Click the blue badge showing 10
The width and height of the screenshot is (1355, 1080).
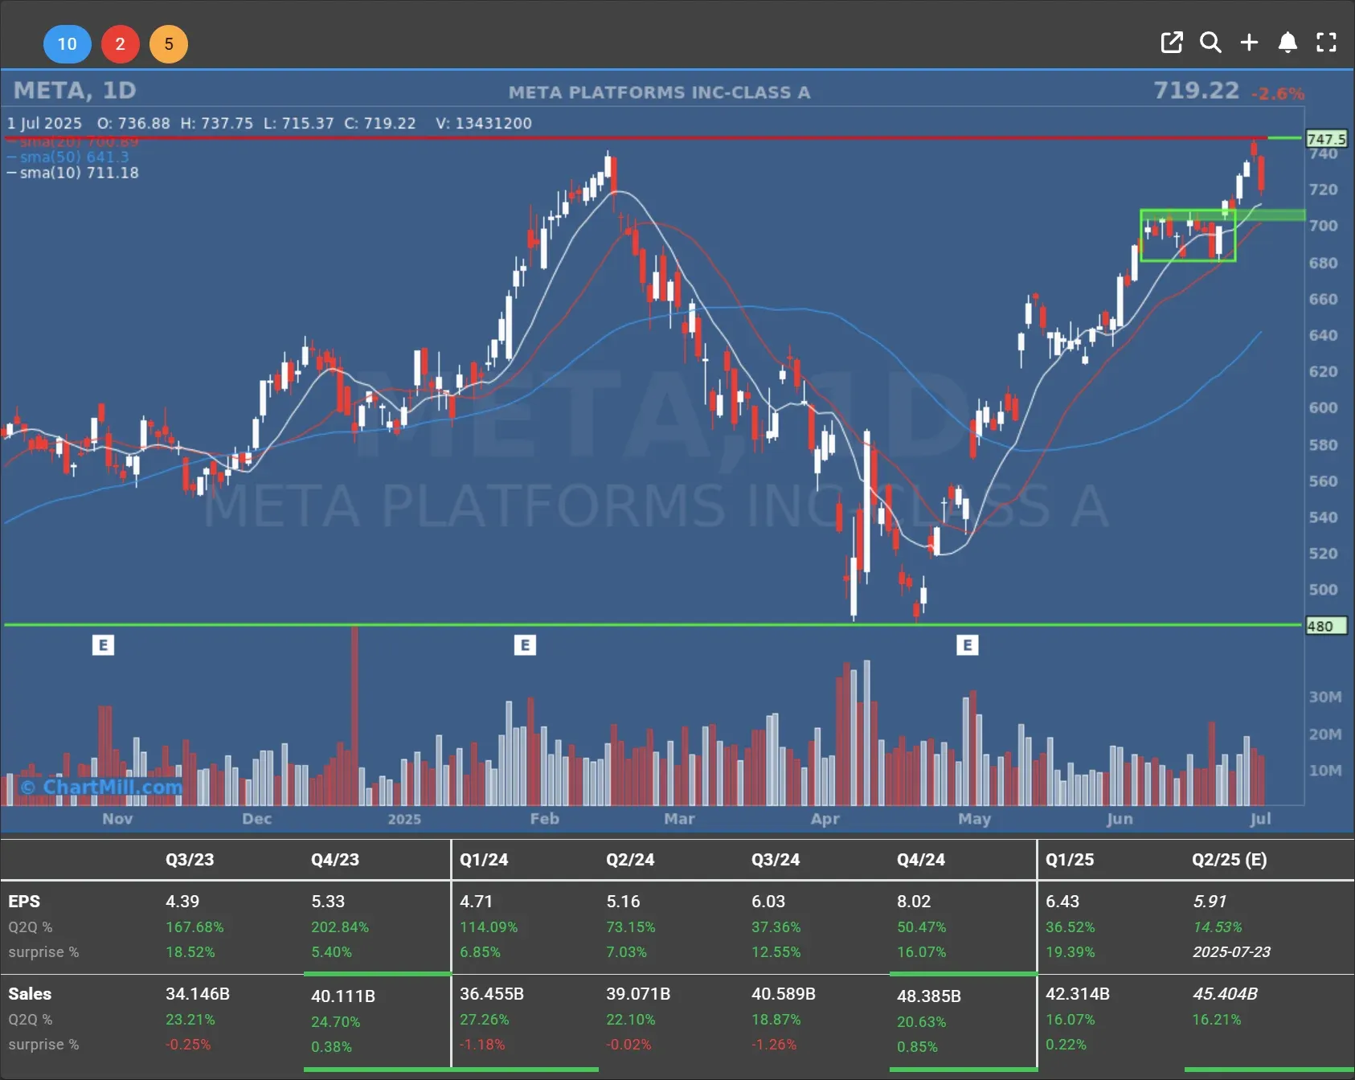[x=67, y=43]
